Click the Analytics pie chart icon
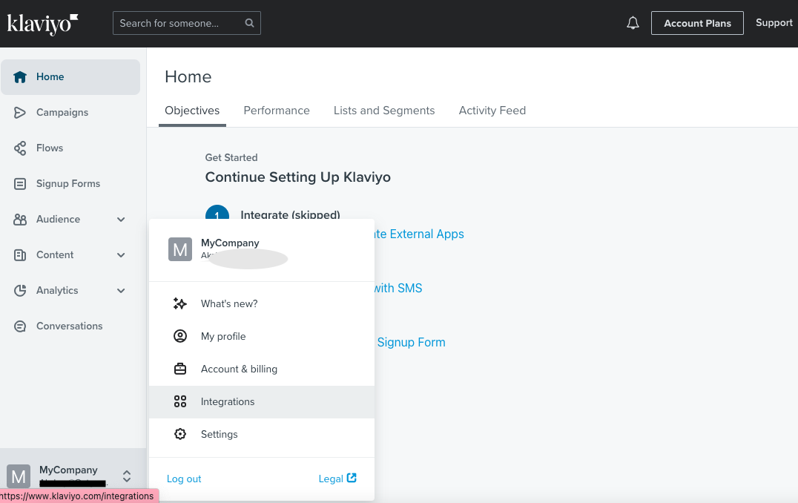798x503 pixels. tap(20, 291)
